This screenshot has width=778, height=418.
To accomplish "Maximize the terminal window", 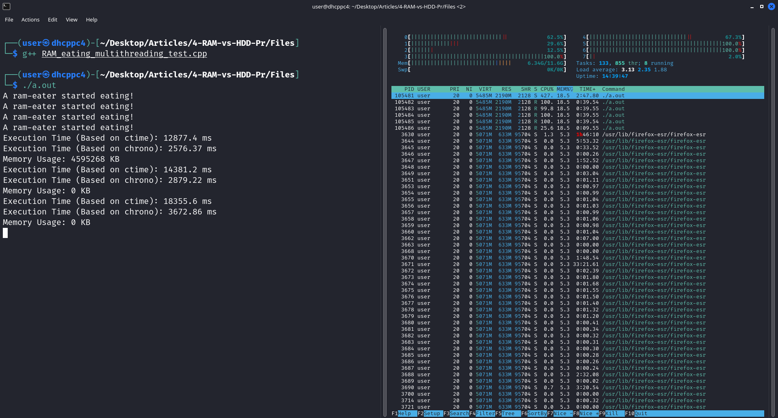I will click(x=762, y=6).
